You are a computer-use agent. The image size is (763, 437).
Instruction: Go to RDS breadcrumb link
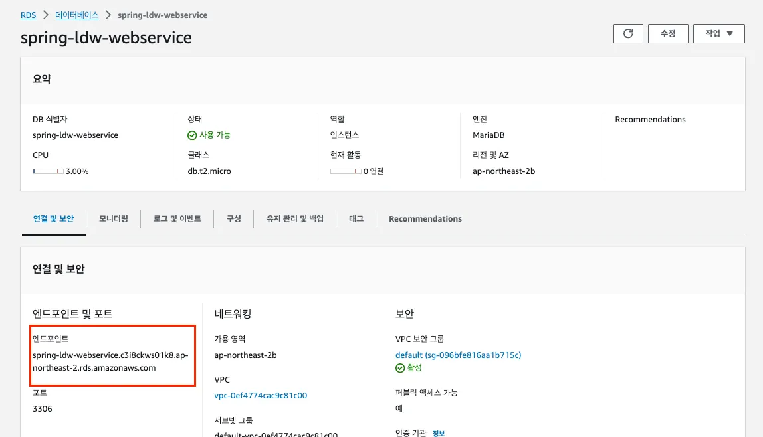point(28,15)
